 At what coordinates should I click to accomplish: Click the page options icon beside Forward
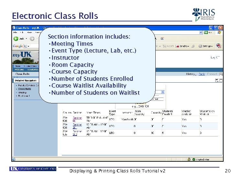pyautogui.click(x=221, y=74)
